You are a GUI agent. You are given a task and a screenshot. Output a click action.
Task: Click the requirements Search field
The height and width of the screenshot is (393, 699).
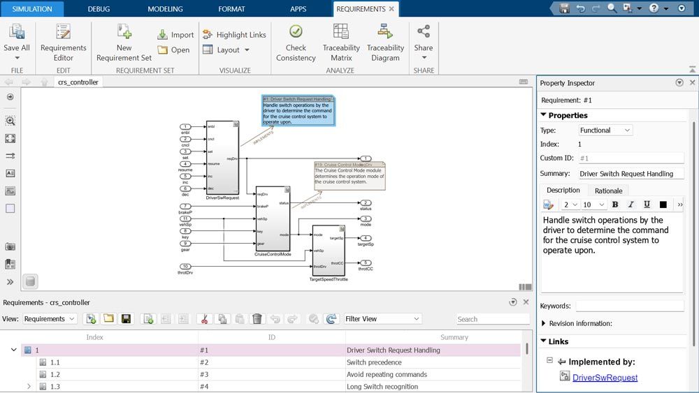point(492,319)
